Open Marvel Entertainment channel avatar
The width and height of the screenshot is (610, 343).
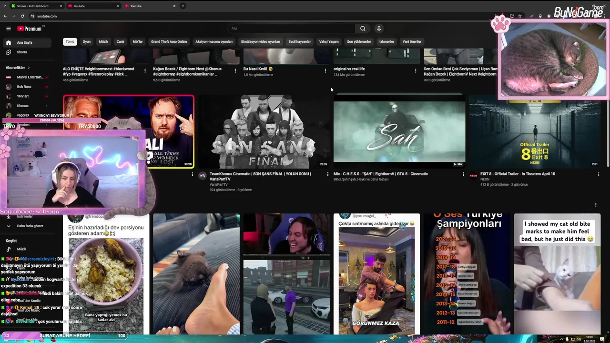coord(9,77)
